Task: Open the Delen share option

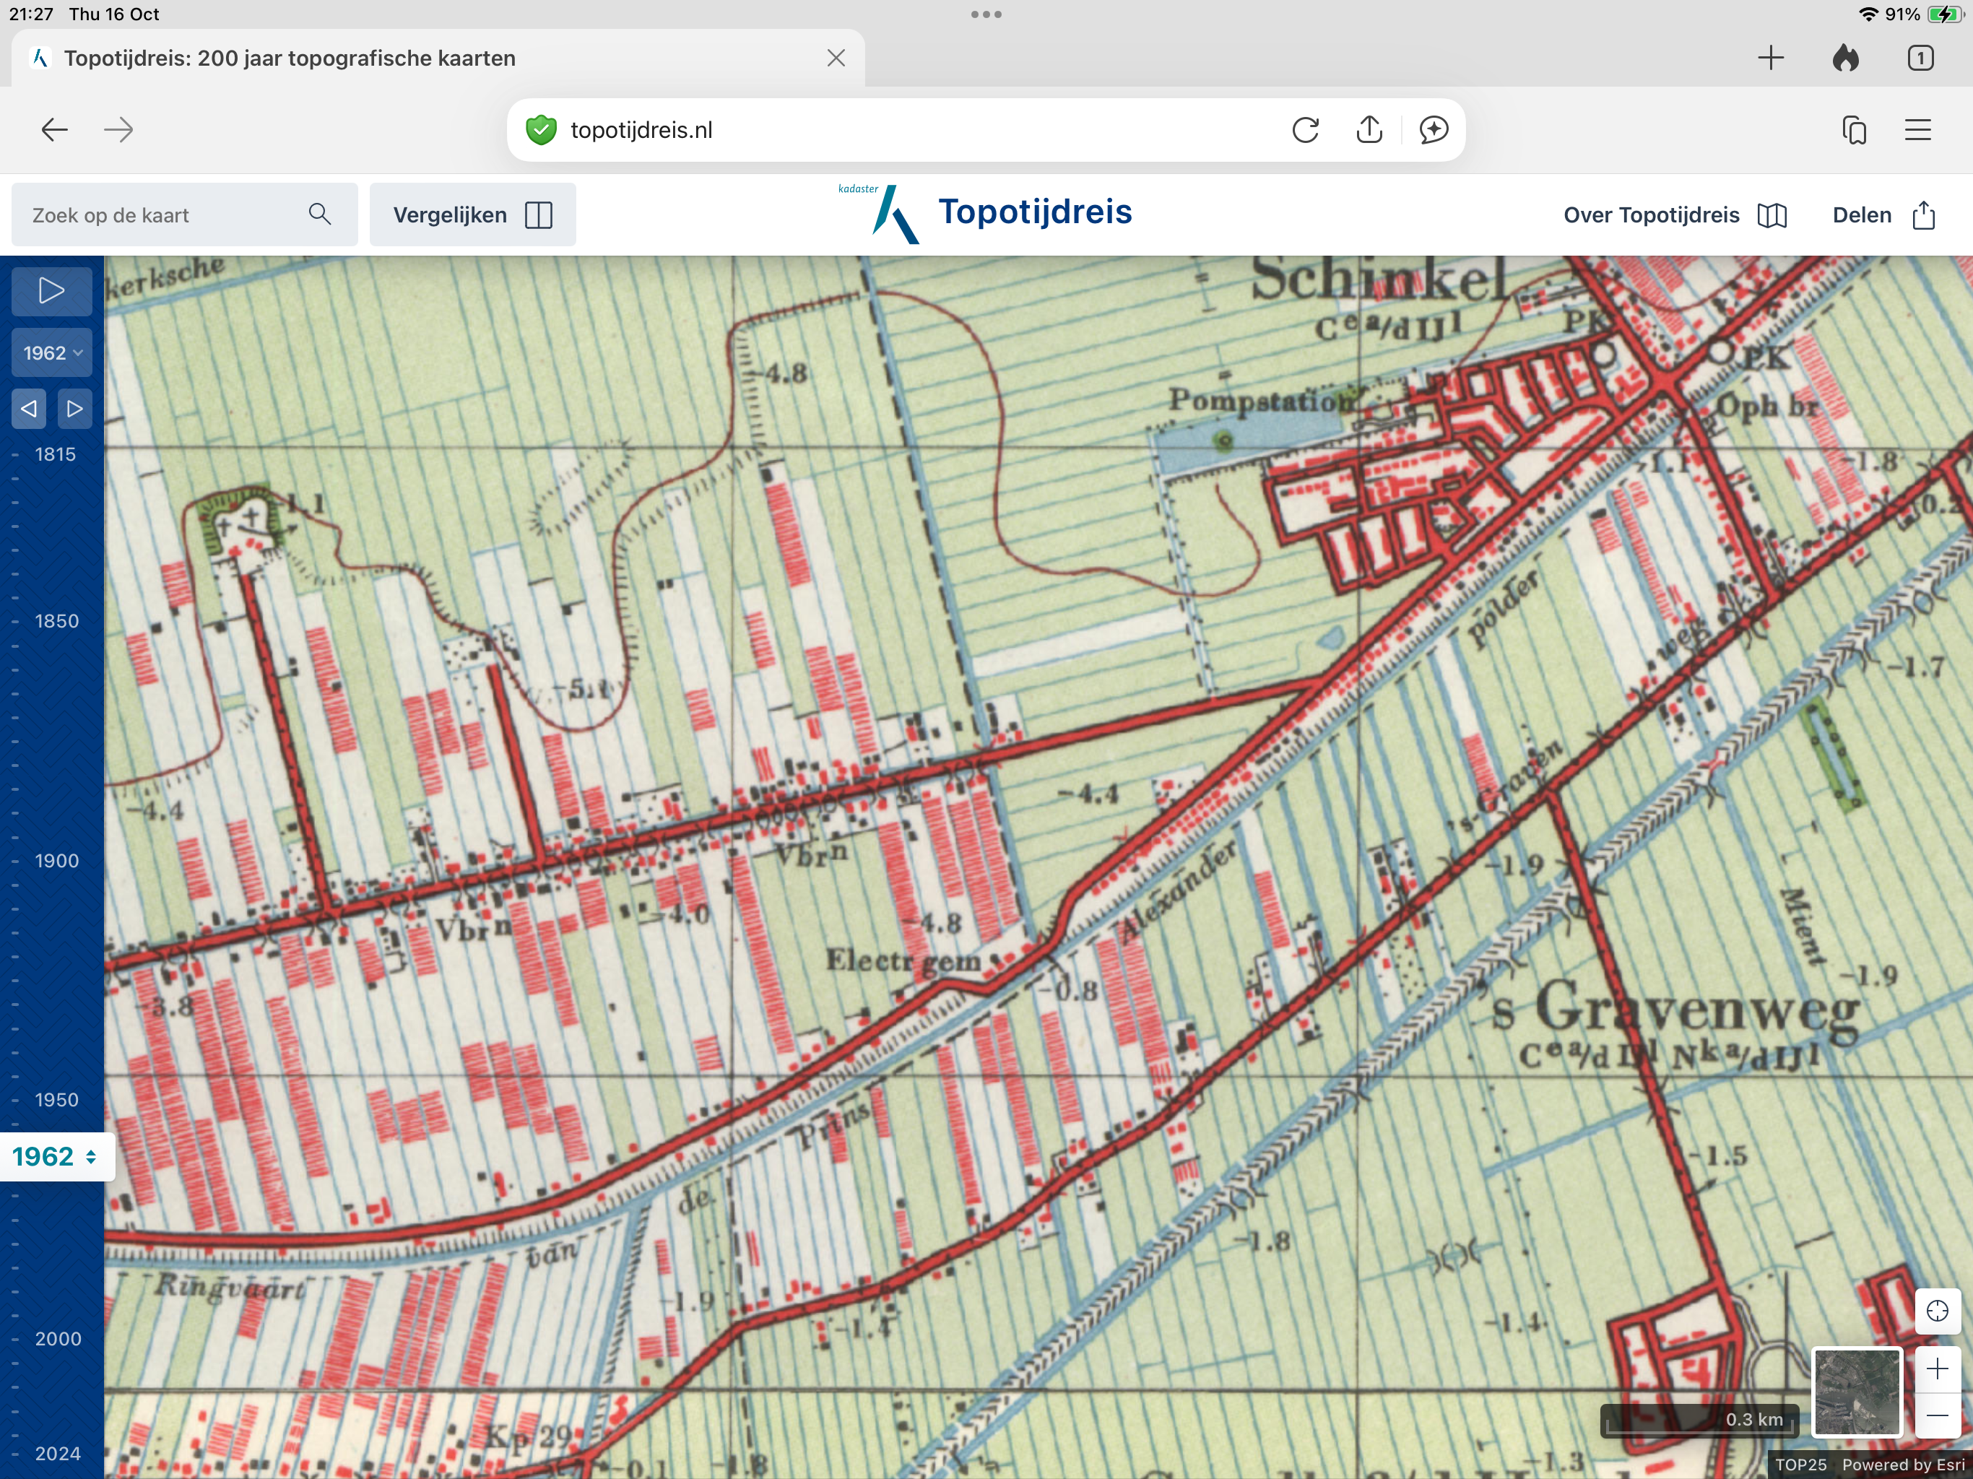Action: click(x=1883, y=215)
